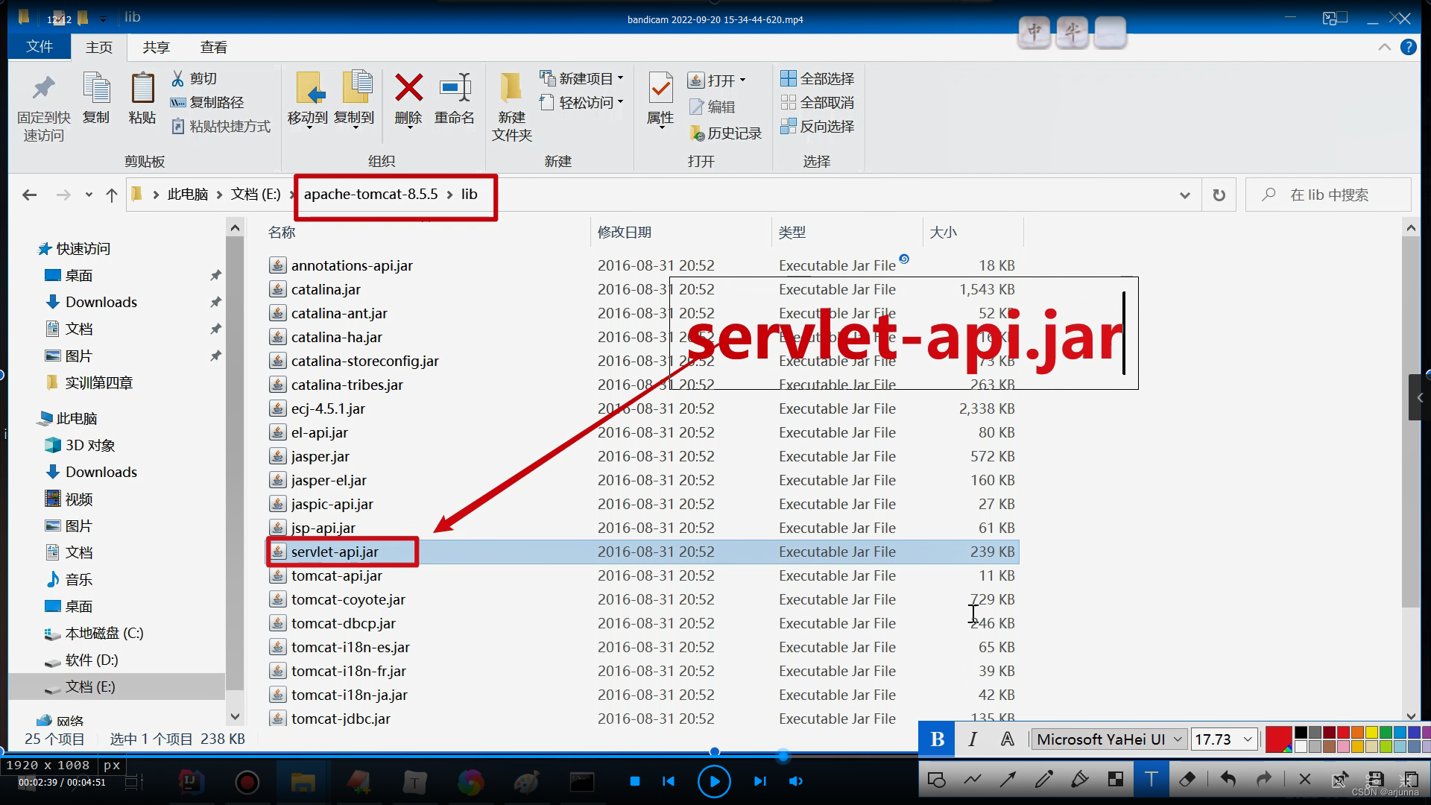Select the highlighter marker tool
Viewport: 1431px width, 805px height.
pos(1079,780)
